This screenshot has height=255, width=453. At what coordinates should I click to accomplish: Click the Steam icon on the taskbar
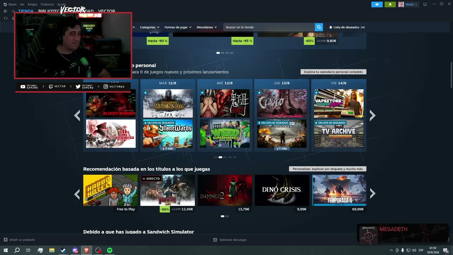(63, 250)
